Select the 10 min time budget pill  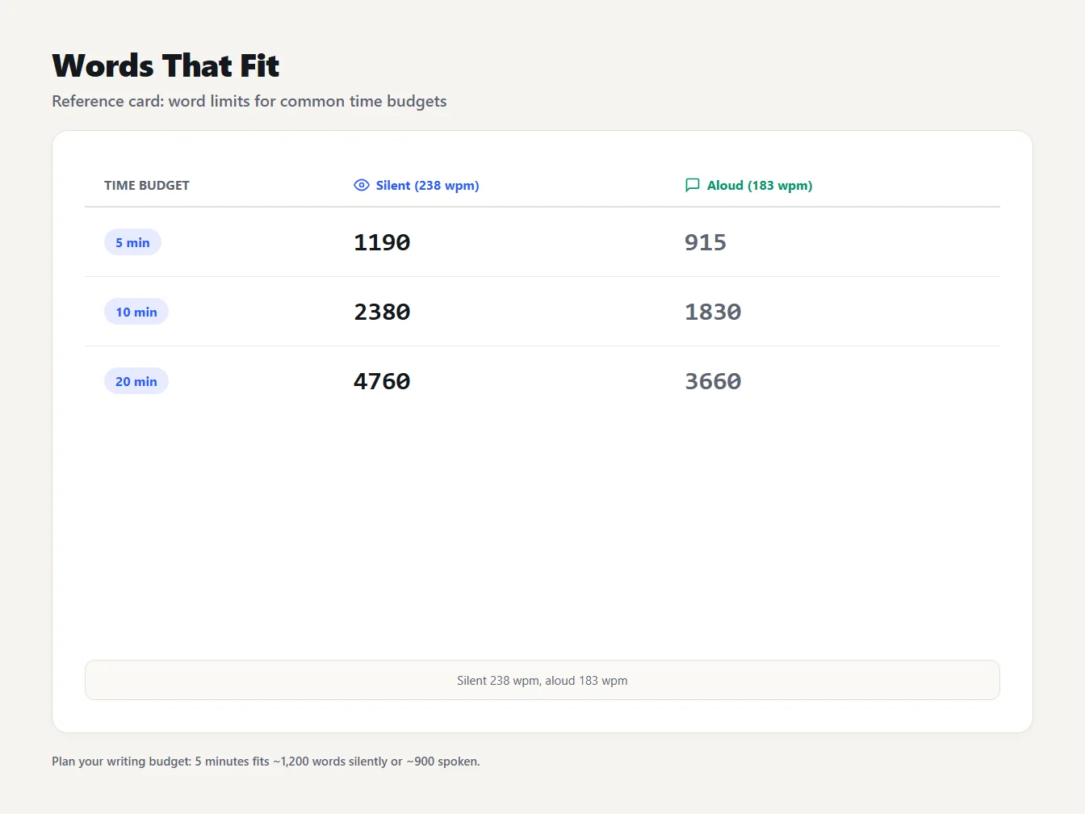click(136, 312)
